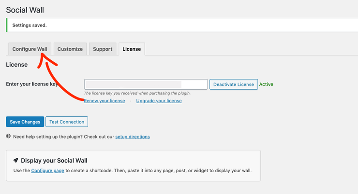Switch to the Customize tab

click(x=70, y=49)
